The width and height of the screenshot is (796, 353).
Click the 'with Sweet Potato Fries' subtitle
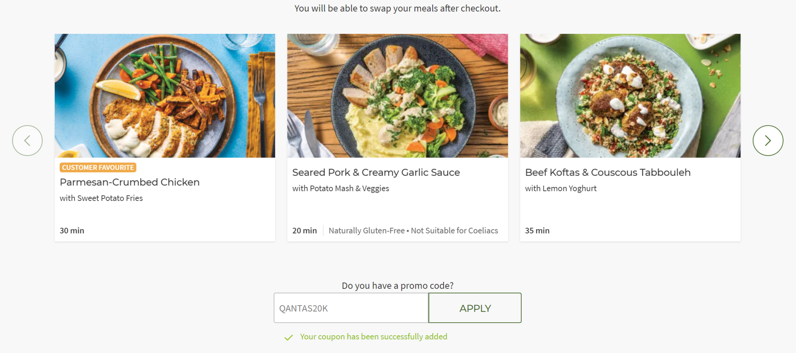[x=101, y=198]
